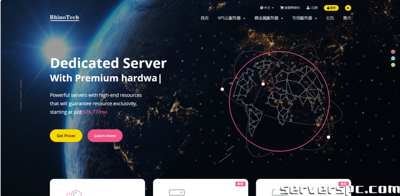Click the server icon in middle card

point(177,192)
